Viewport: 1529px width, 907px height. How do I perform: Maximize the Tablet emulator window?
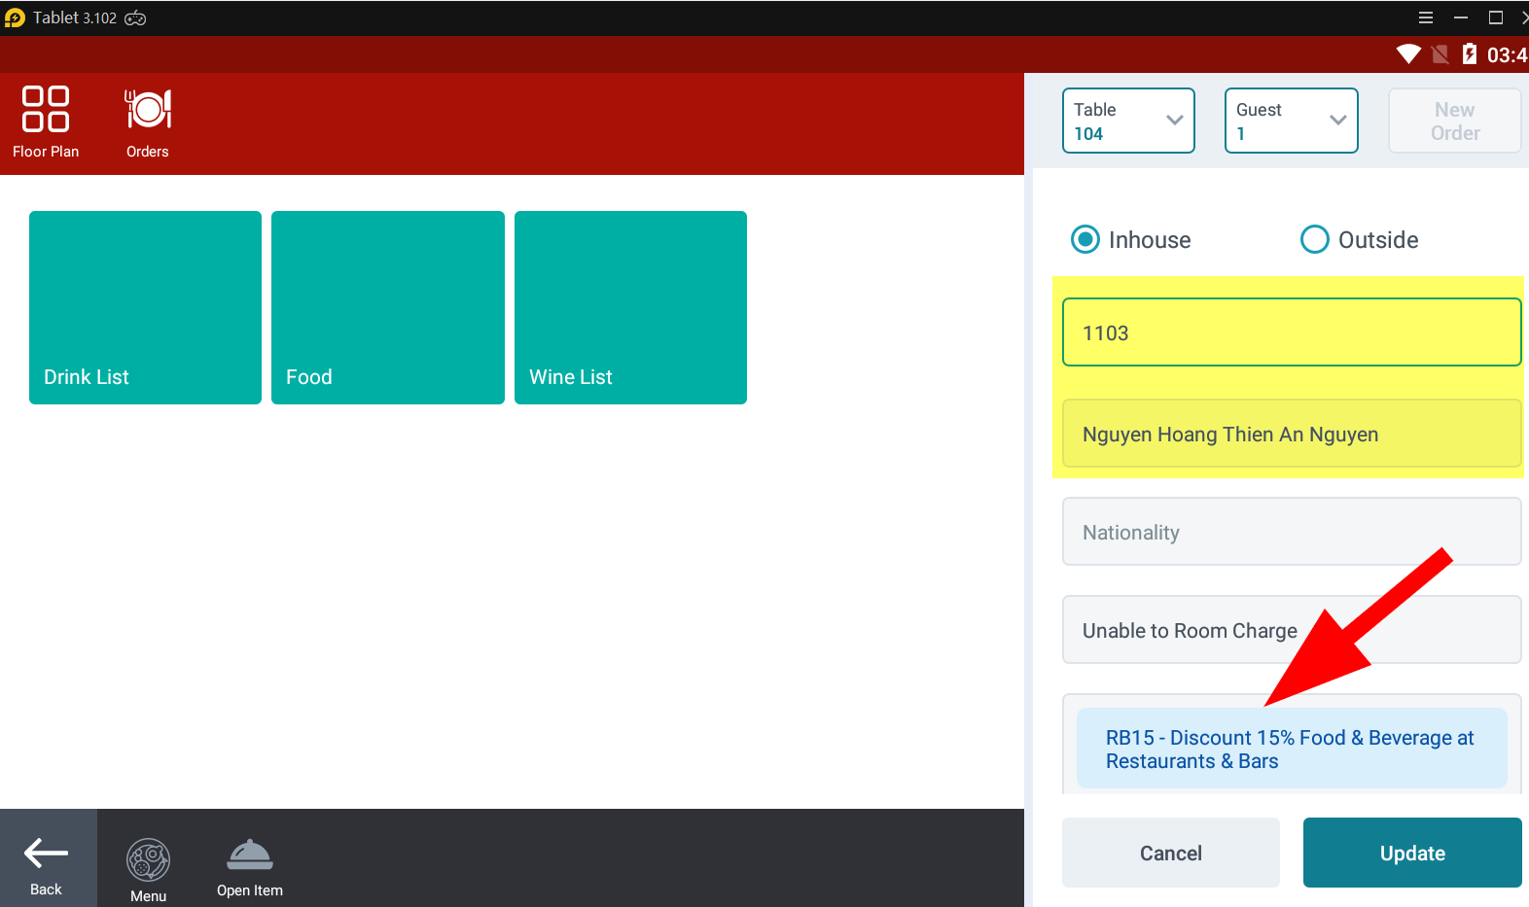point(1496,17)
